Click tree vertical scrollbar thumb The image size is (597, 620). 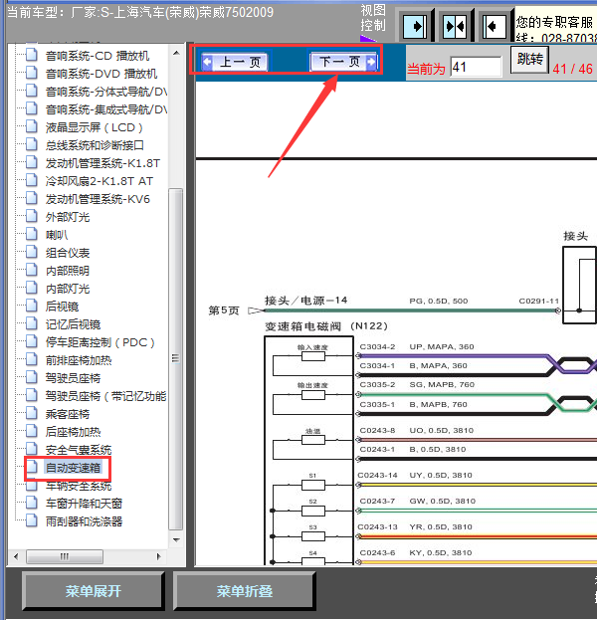tap(176, 359)
